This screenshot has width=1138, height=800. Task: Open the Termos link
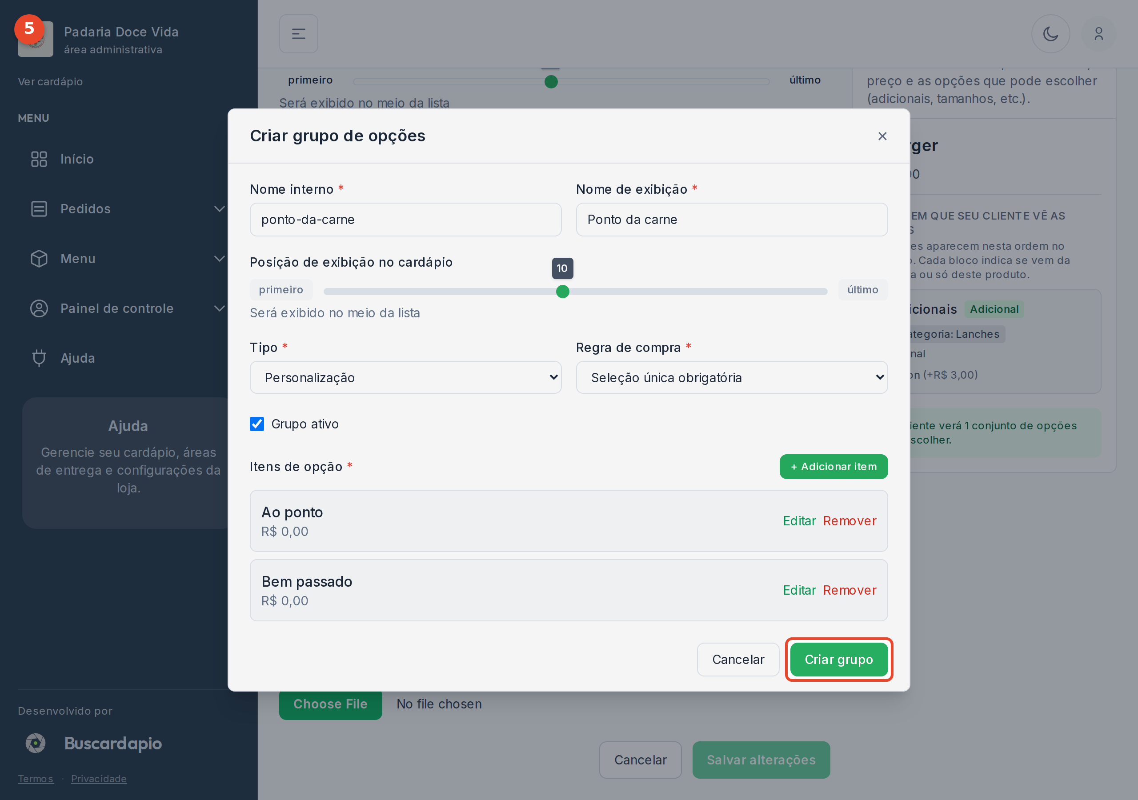click(36, 779)
